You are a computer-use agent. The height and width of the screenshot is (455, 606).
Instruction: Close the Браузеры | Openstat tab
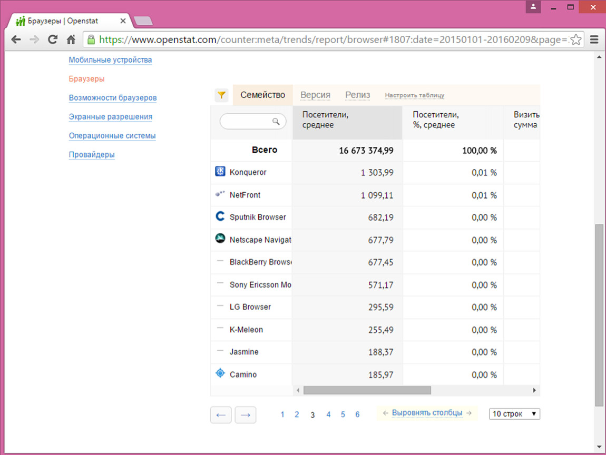[123, 21]
